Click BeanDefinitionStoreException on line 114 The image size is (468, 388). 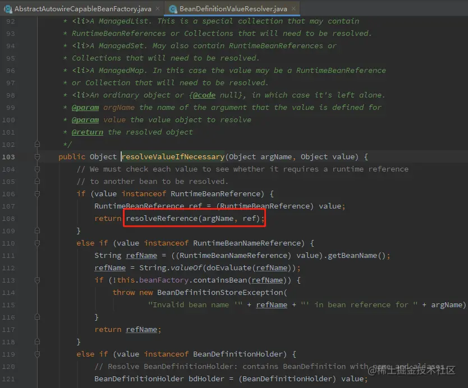pos(219,293)
